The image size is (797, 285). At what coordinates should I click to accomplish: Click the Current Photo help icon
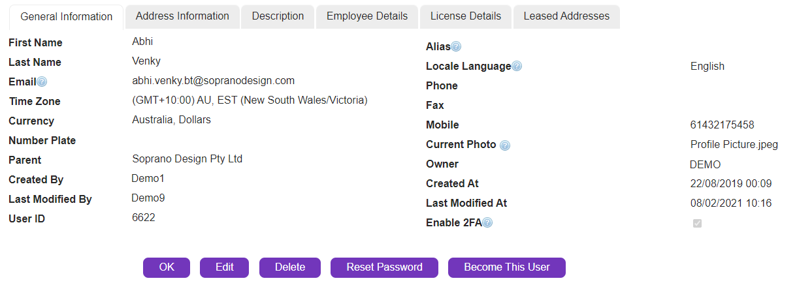[505, 145]
